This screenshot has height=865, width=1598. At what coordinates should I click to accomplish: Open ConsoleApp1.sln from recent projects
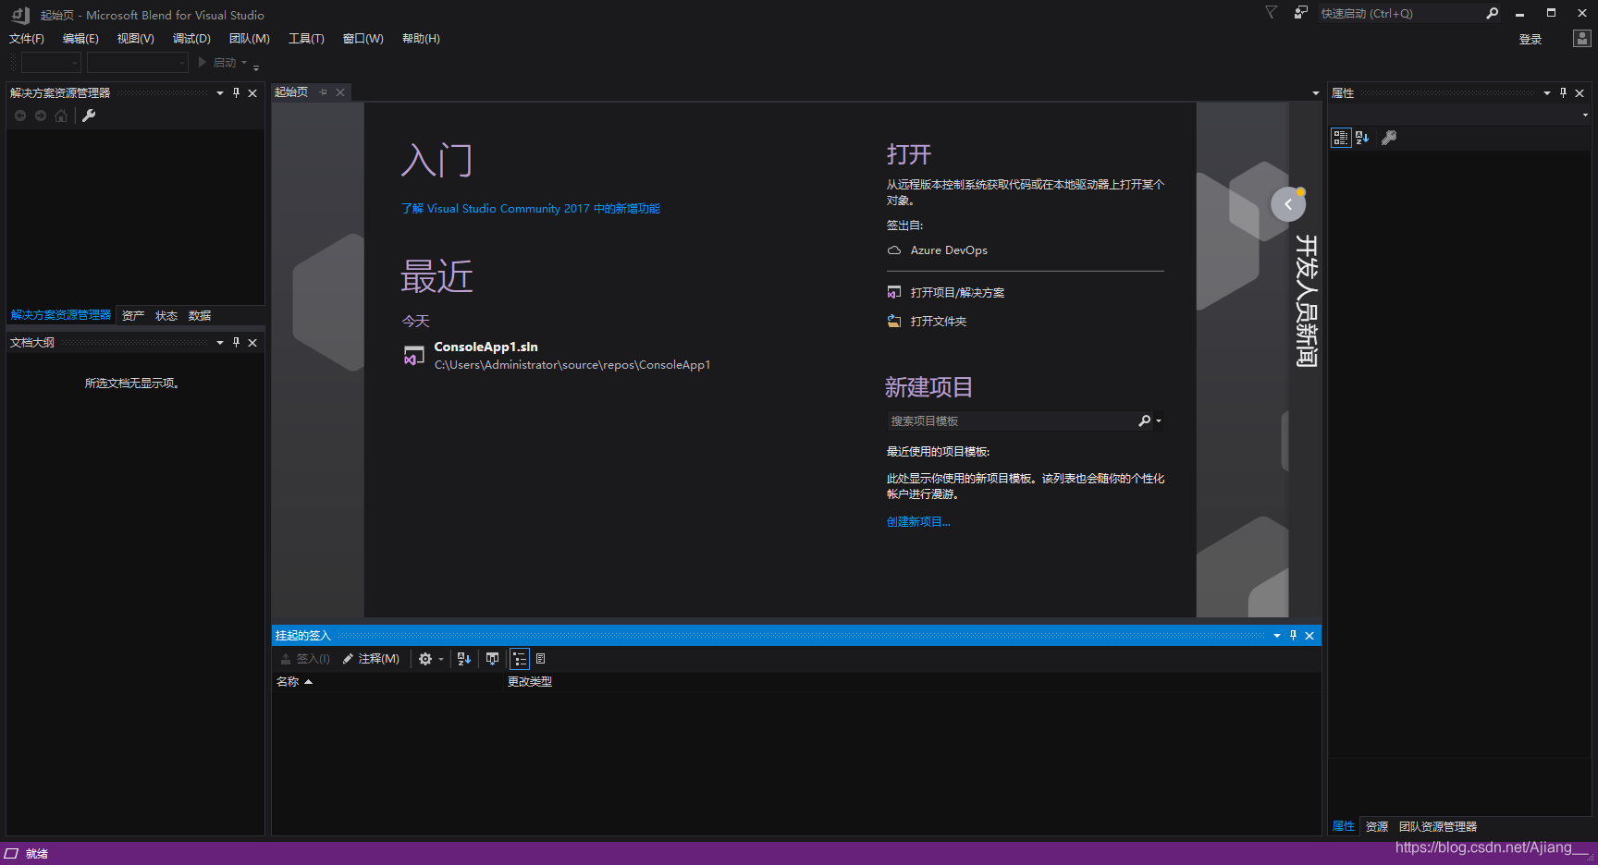[x=486, y=346]
